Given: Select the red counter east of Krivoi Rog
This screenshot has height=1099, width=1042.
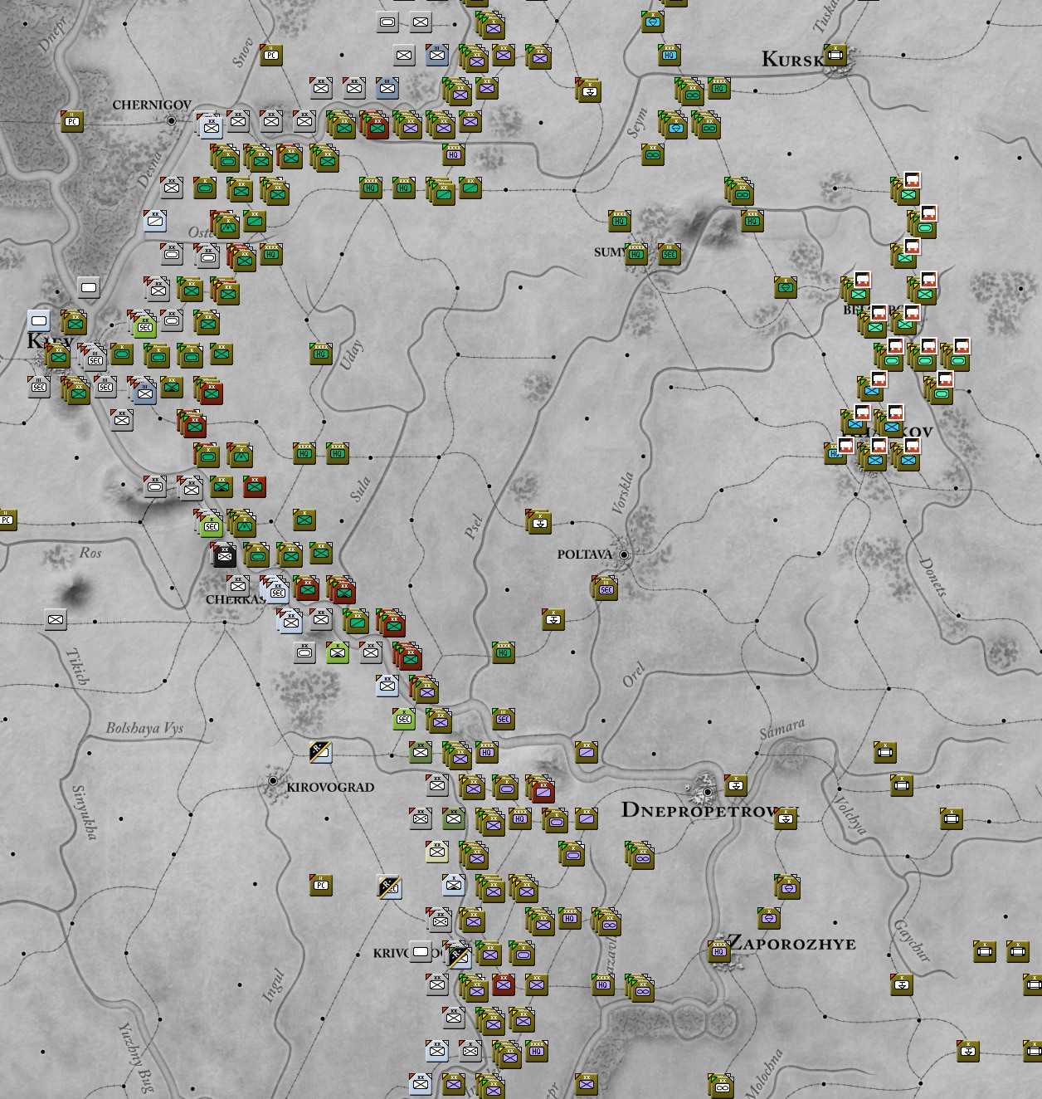Looking at the screenshot, I should [x=504, y=984].
